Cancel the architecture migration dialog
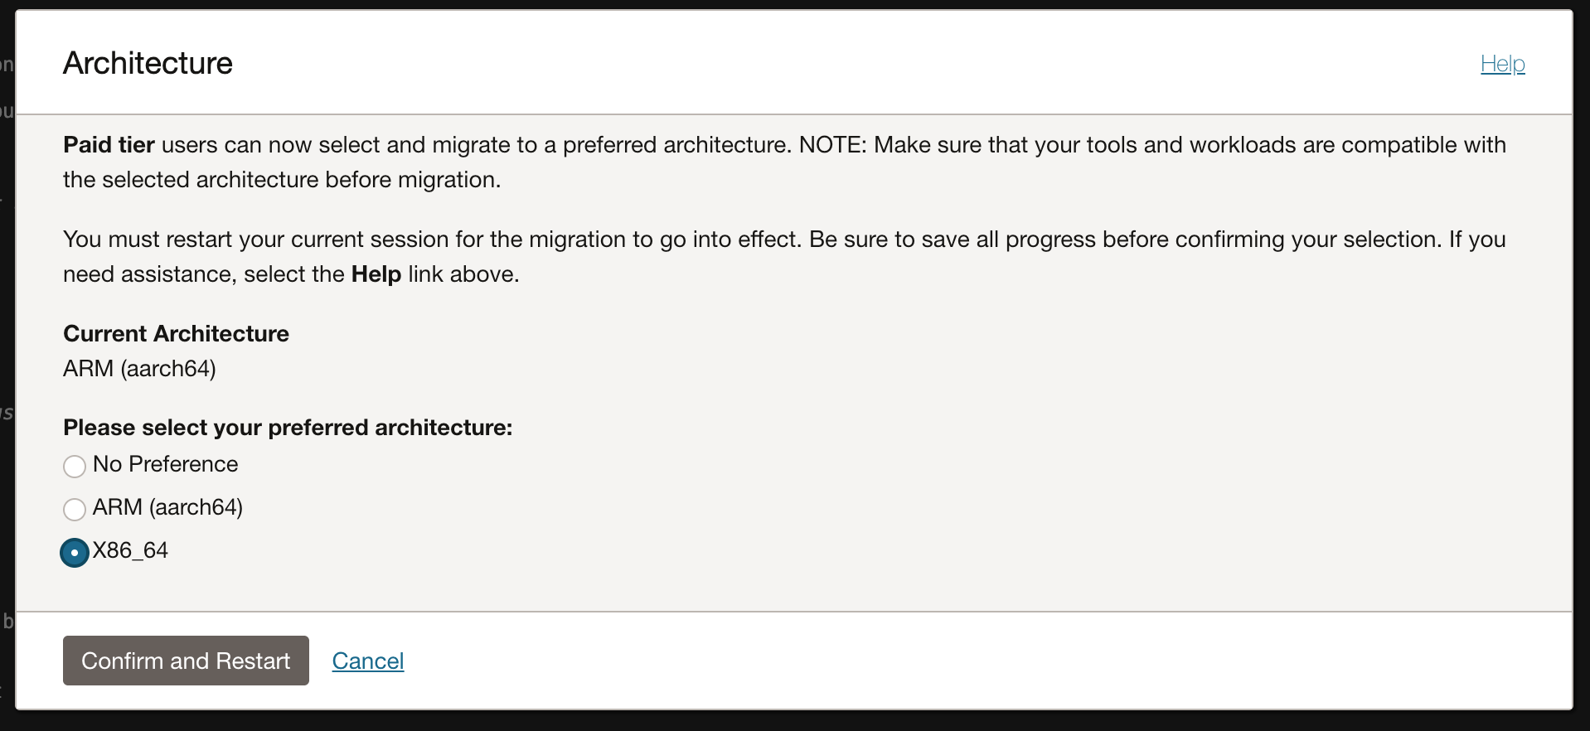Screen dimensions: 1590x731 pyautogui.click(x=368, y=661)
